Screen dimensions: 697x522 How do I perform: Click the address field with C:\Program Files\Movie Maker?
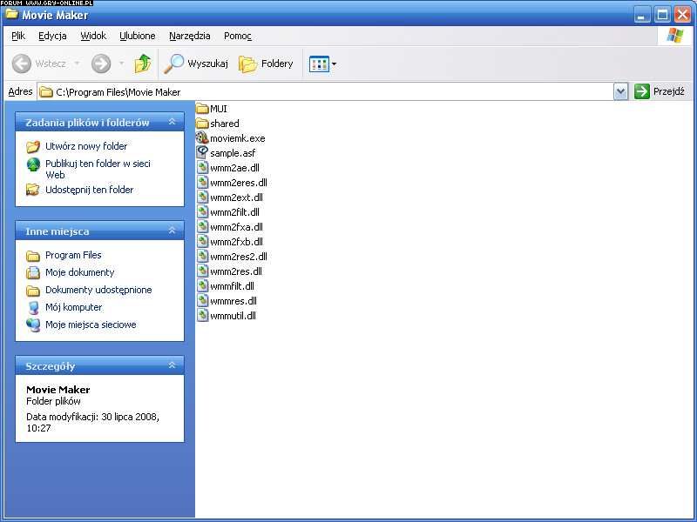pos(325,92)
